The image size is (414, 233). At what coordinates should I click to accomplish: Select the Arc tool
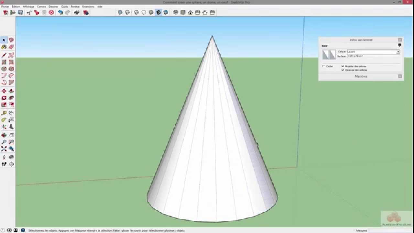pos(4,76)
